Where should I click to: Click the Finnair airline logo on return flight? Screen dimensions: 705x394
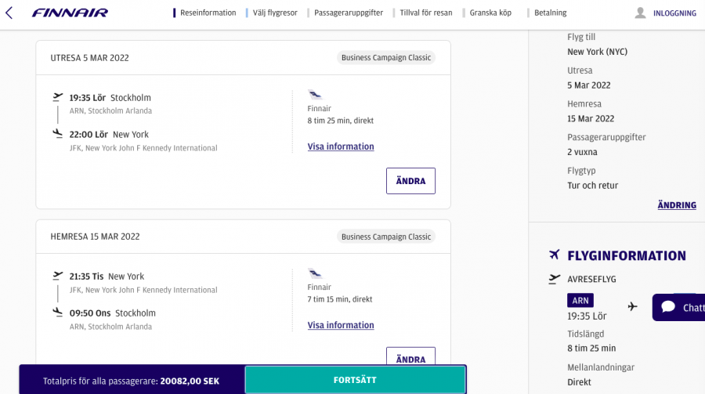(x=315, y=273)
